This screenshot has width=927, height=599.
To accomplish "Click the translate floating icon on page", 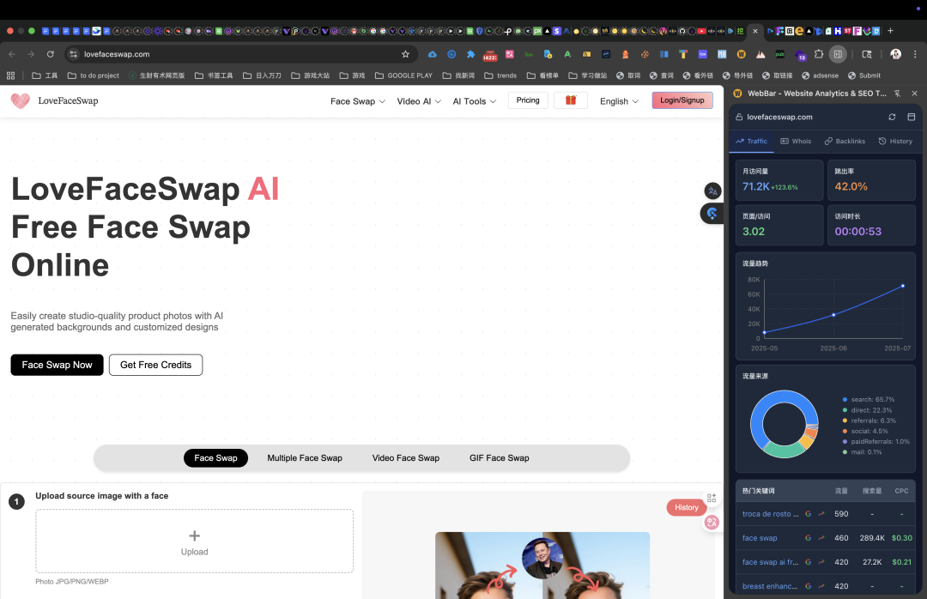I will click(712, 191).
